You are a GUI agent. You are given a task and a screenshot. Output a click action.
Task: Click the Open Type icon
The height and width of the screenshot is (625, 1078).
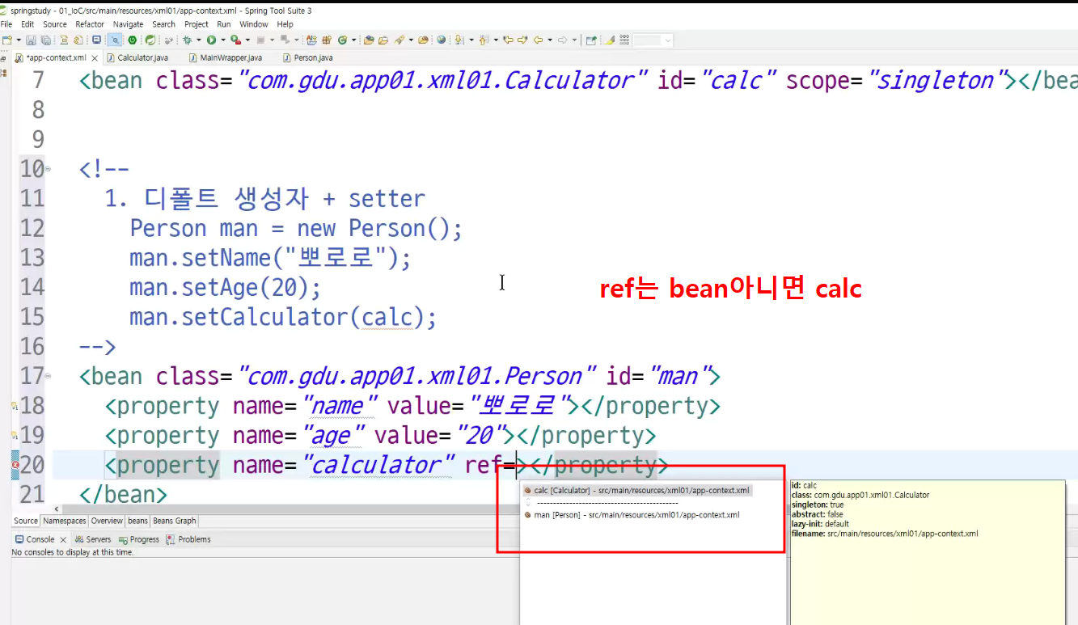point(311,40)
